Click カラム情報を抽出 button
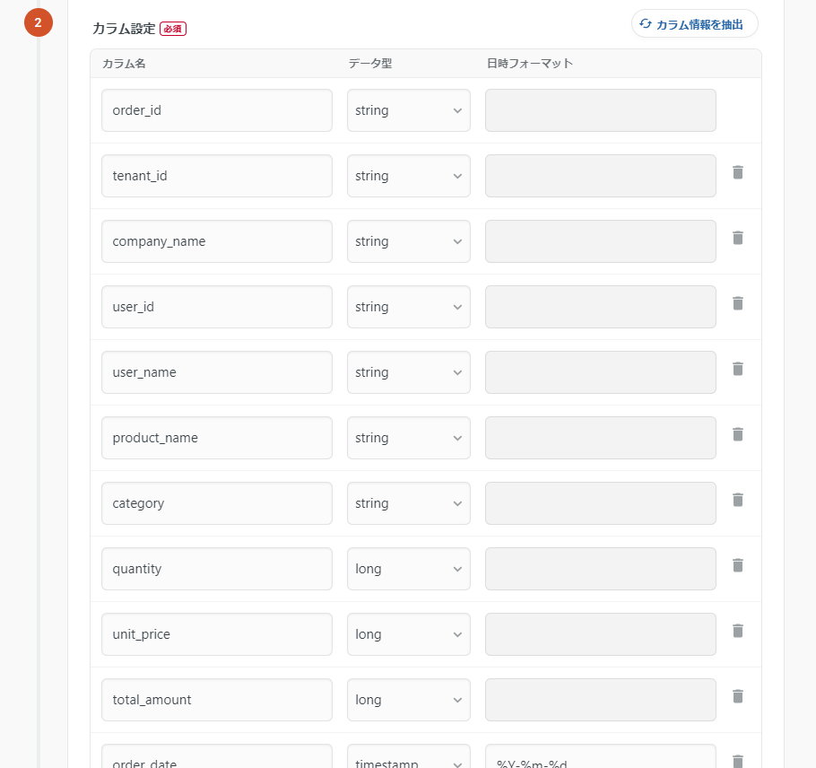Image resolution: width=816 pixels, height=768 pixels. click(x=695, y=24)
